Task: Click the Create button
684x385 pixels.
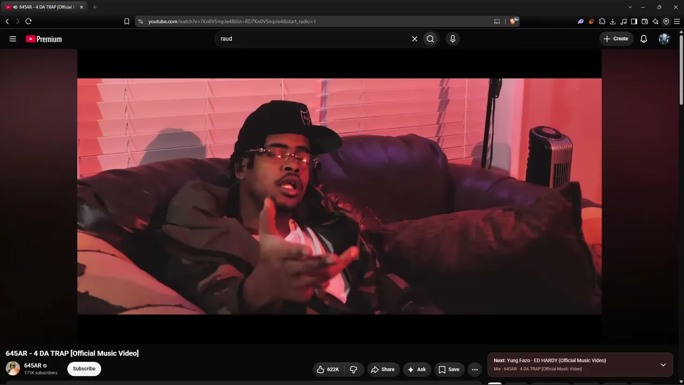Action: point(616,38)
